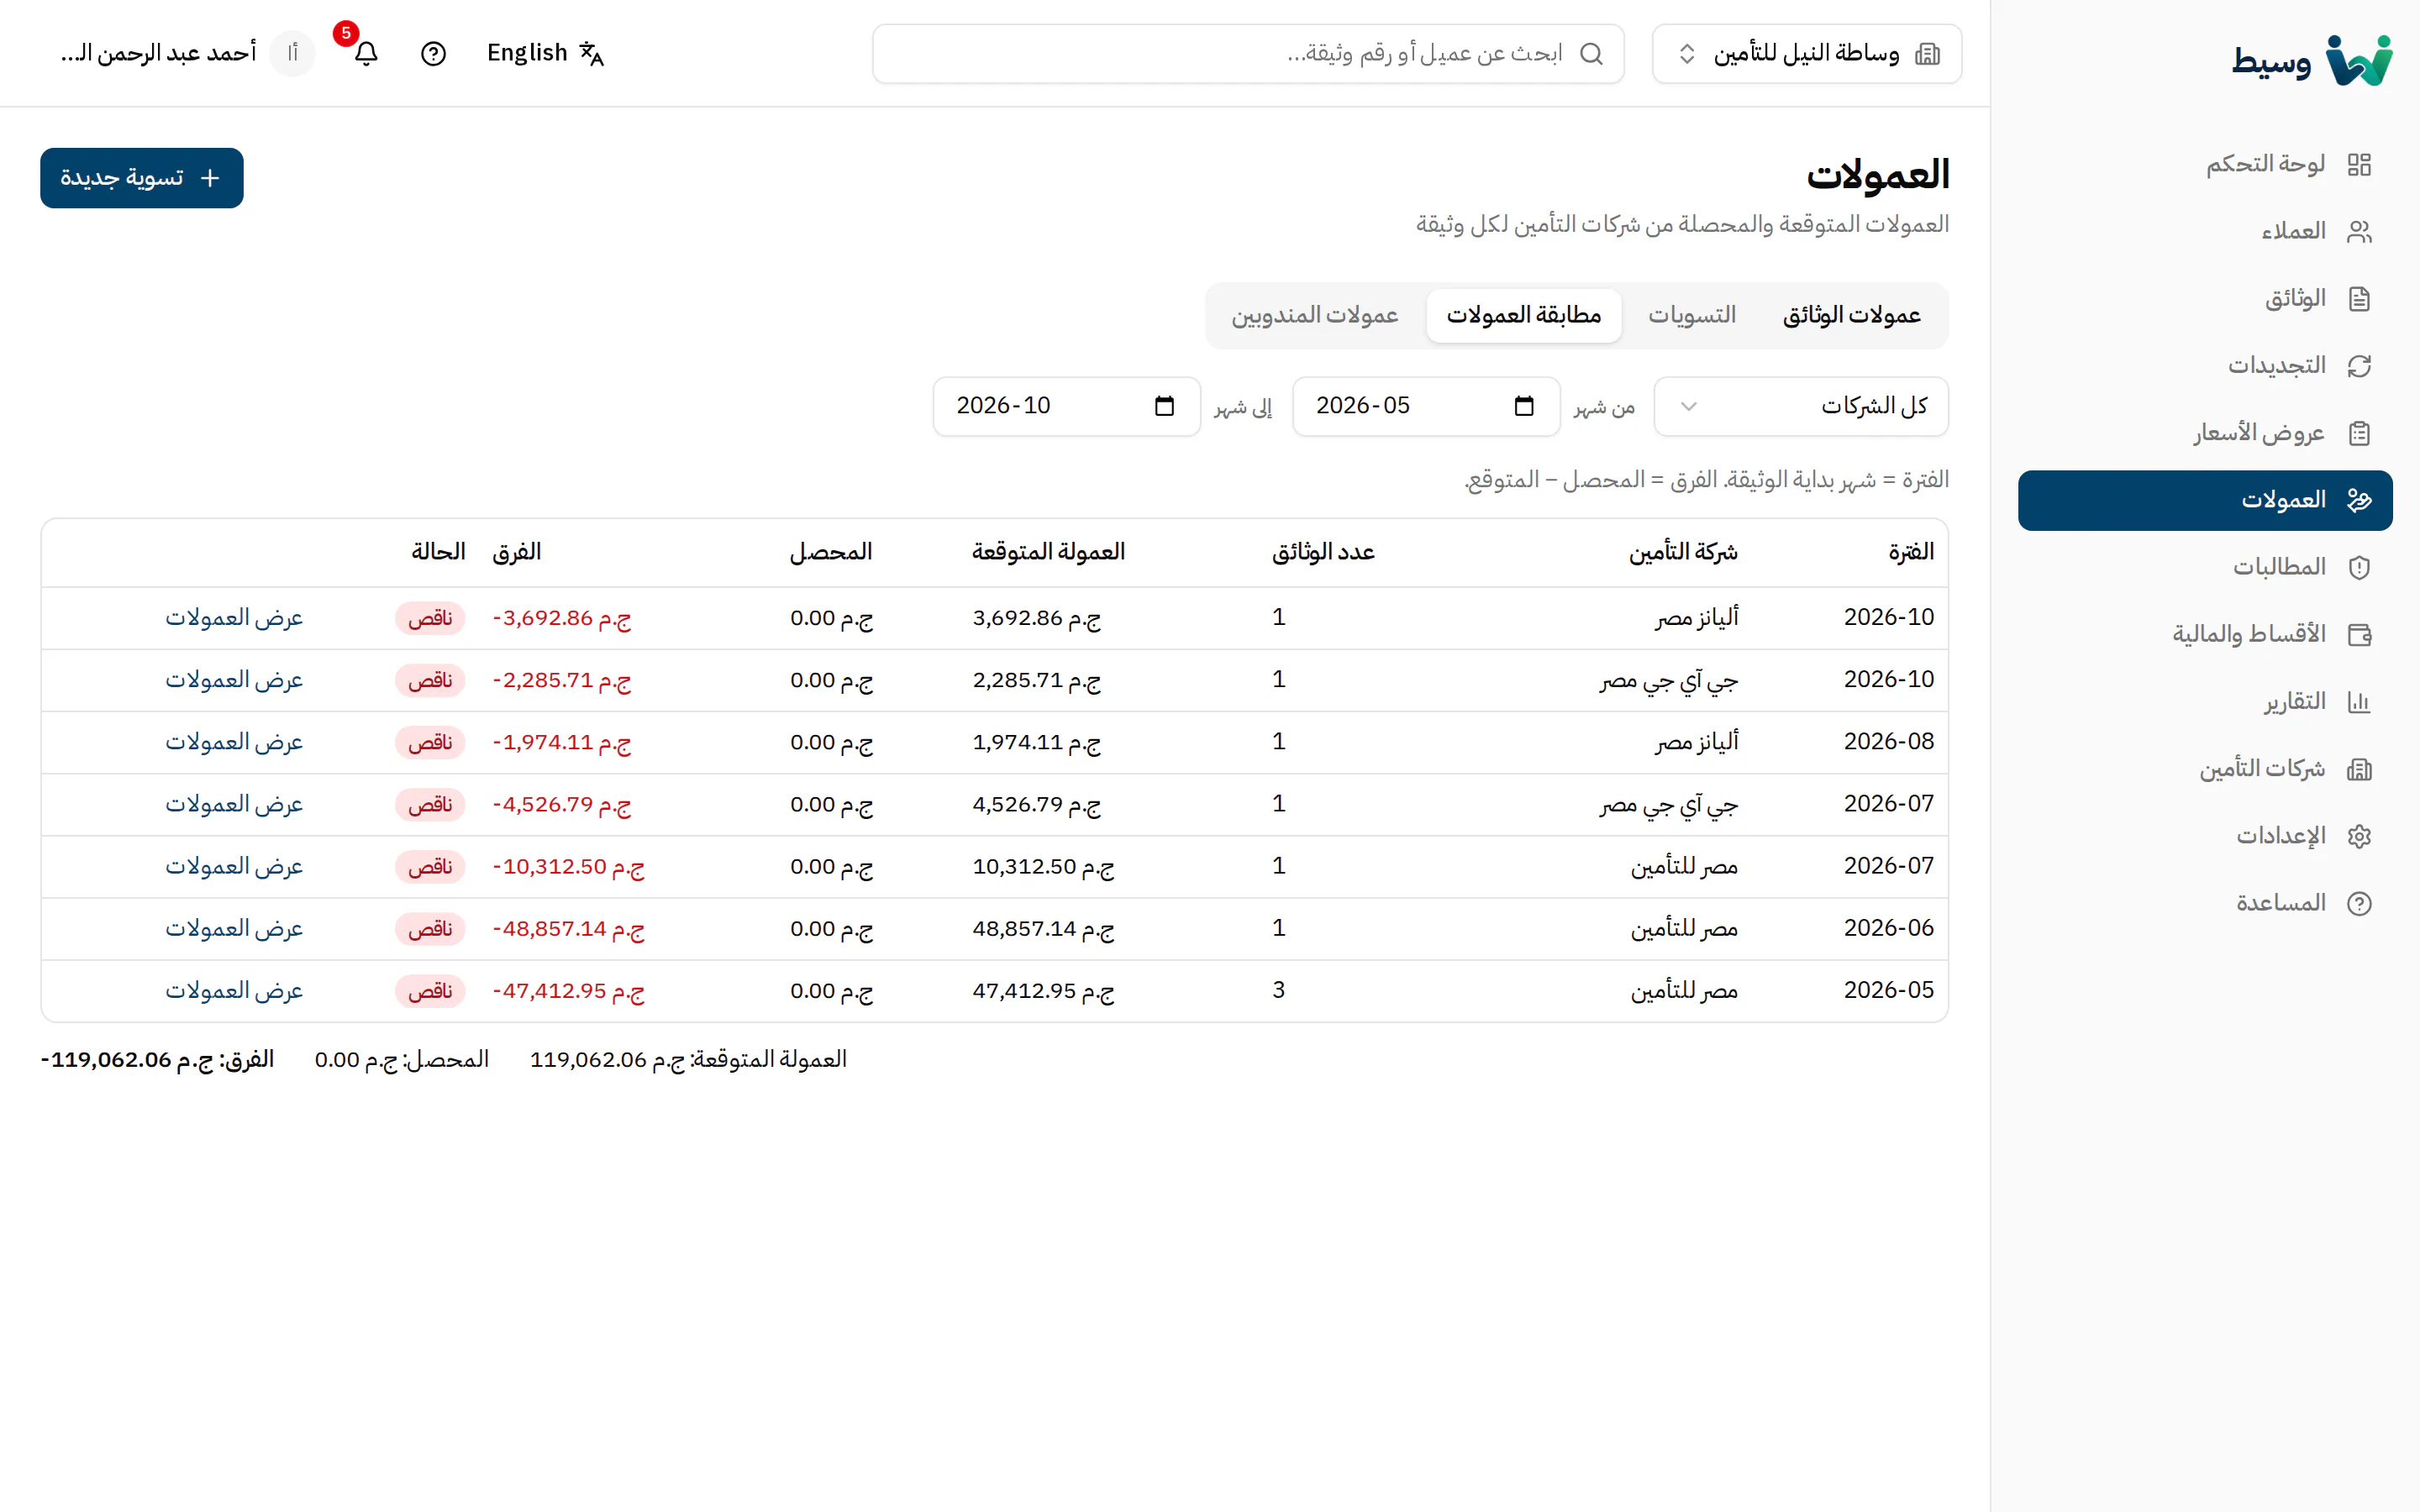The height and width of the screenshot is (1512, 2420).
Task: Switch language to English
Action: point(545,53)
